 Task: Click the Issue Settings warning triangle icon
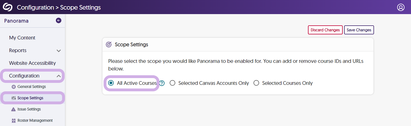14,109
